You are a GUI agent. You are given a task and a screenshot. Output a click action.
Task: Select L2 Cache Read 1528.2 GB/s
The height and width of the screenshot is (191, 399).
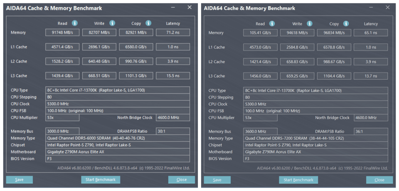pyautogui.click(x=62, y=61)
